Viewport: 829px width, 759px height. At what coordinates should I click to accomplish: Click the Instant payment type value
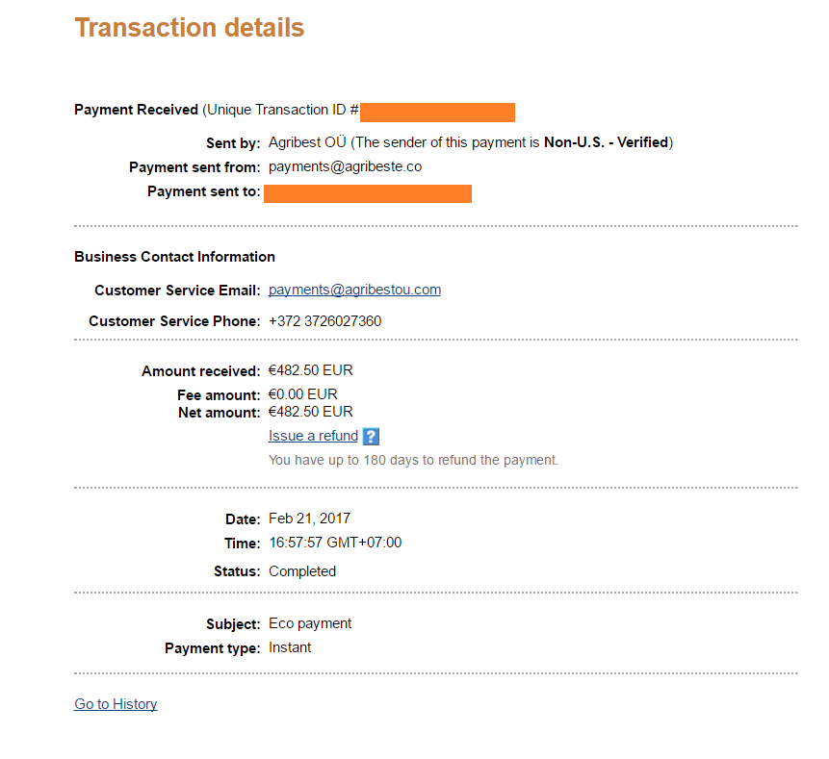click(290, 647)
